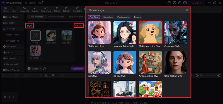Open the feedback message icon
The width and height of the screenshot is (223, 104).
tap(174, 3)
